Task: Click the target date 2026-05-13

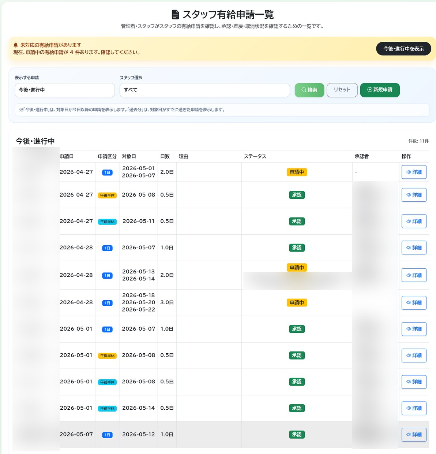Action: (139, 271)
